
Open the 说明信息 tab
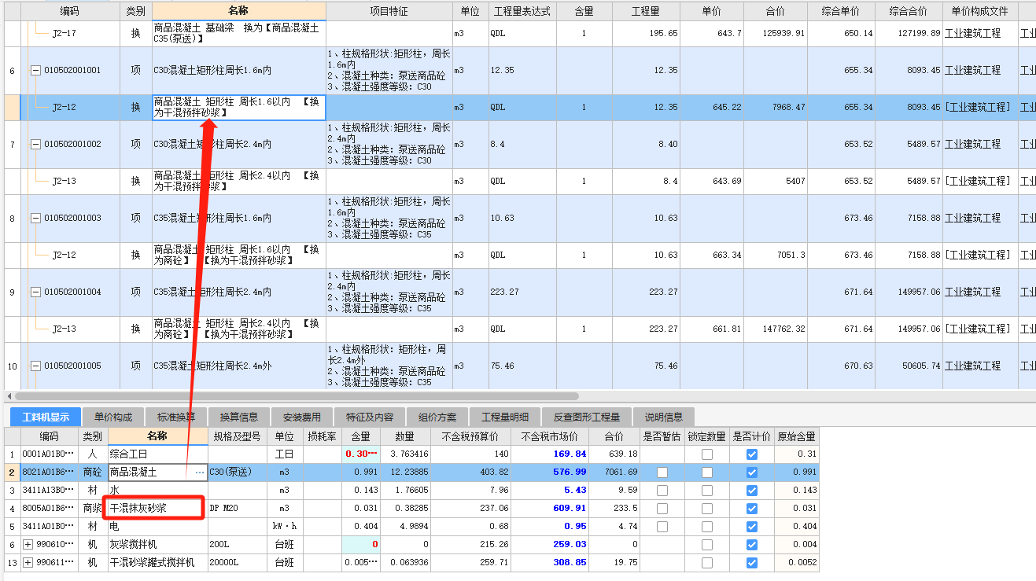pyautogui.click(x=664, y=417)
